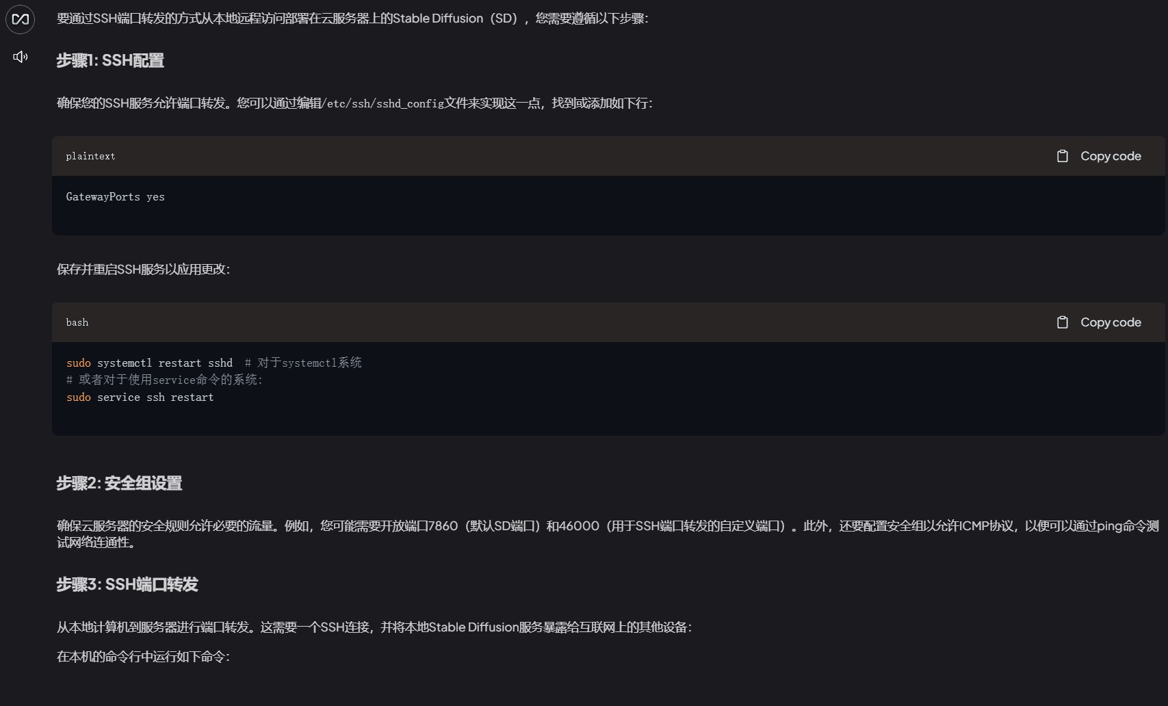The height and width of the screenshot is (706, 1168).
Task: Click the 在本机的命令行中运行如下命令 line
Action: (x=143, y=657)
